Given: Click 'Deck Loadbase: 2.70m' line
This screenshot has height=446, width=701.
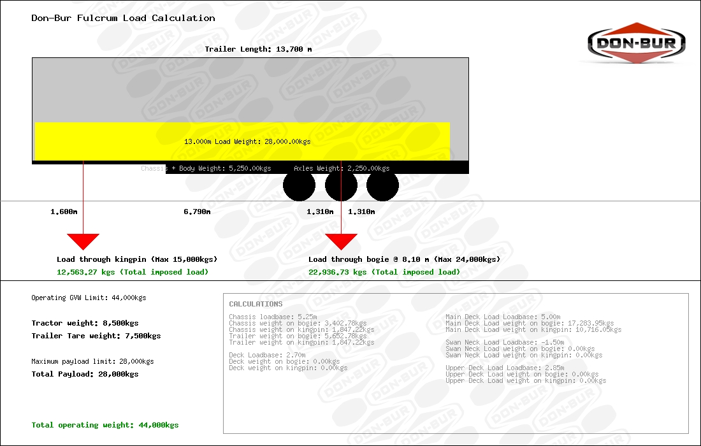Looking at the screenshot, I should click(x=268, y=355).
